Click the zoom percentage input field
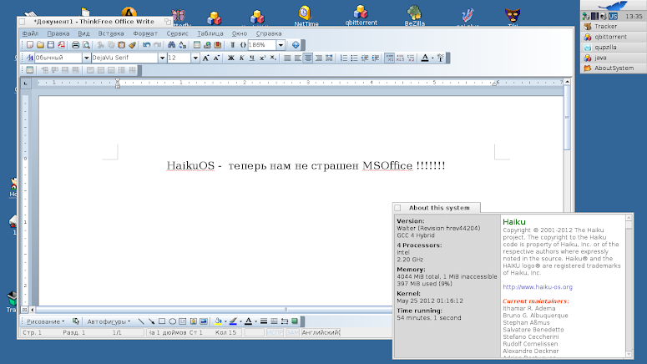Image resolution: width=647 pixels, height=364 pixels. point(262,45)
